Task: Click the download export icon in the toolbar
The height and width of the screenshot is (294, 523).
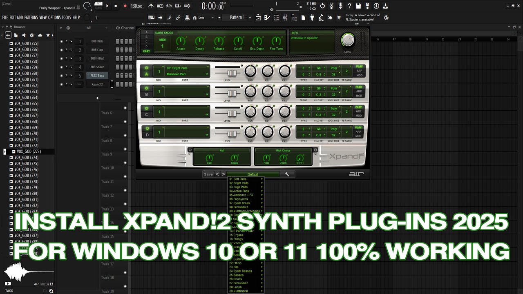Action: point(385,6)
